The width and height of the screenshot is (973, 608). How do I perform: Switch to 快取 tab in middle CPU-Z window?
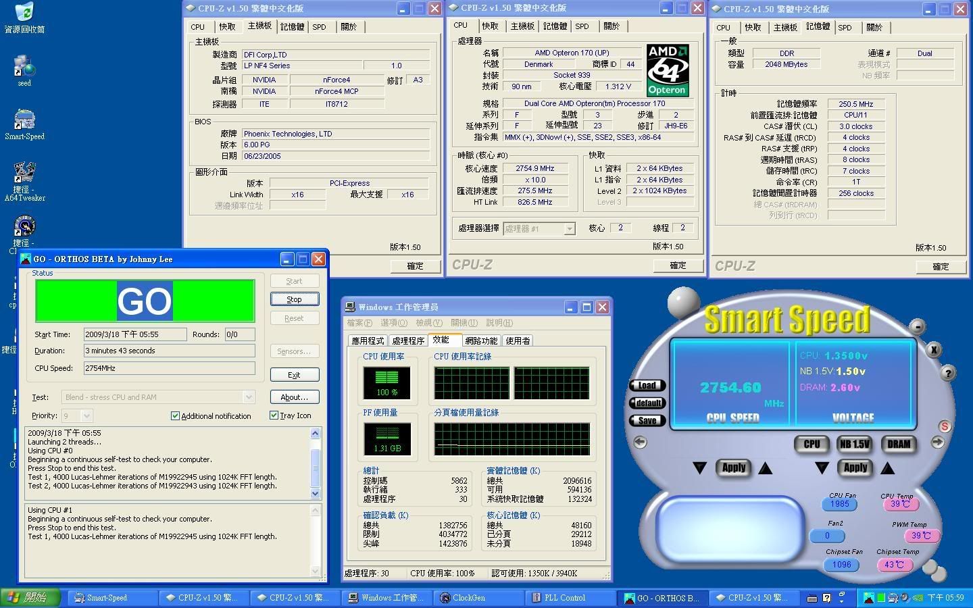(x=490, y=26)
